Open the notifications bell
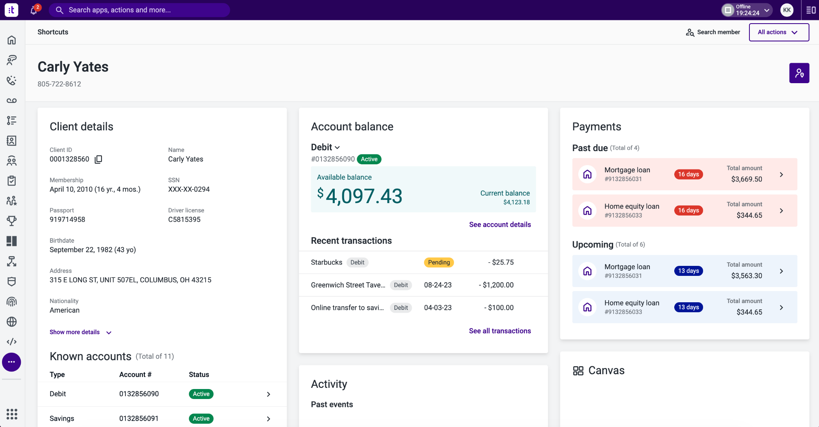819x427 pixels. coord(34,10)
